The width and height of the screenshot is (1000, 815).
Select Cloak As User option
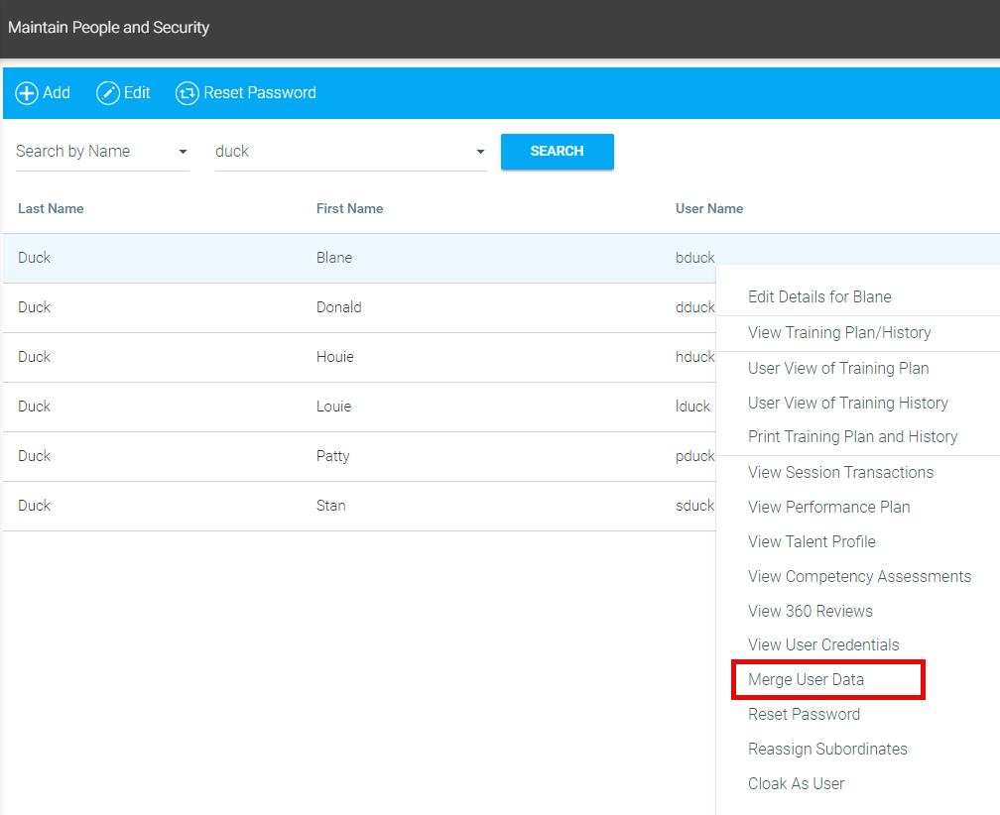(x=796, y=783)
